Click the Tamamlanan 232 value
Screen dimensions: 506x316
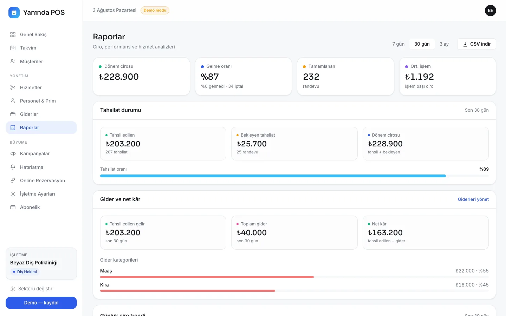[311, 77]
